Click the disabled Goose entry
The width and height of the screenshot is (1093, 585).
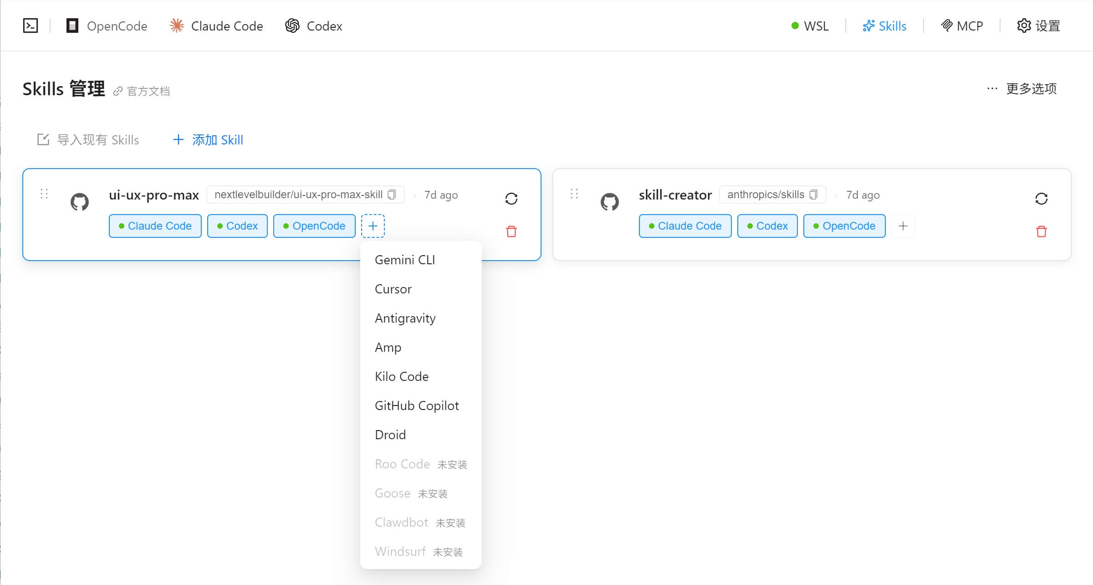pos(421,493)
